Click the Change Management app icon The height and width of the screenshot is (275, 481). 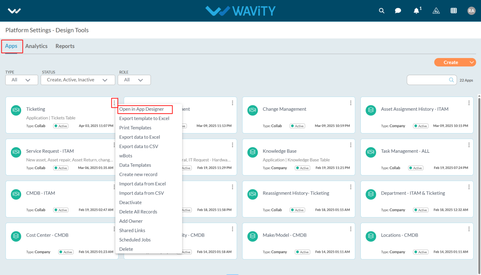tap(253, 110)
